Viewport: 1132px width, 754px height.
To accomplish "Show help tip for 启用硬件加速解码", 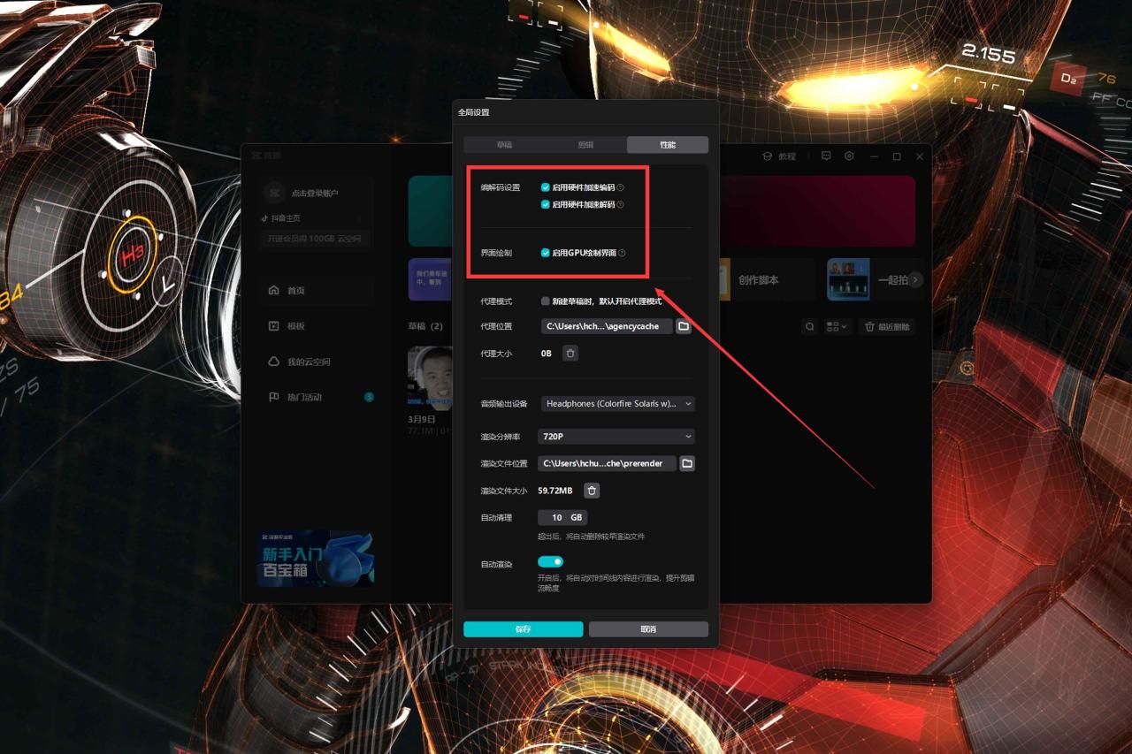I will tap(621, 204).
